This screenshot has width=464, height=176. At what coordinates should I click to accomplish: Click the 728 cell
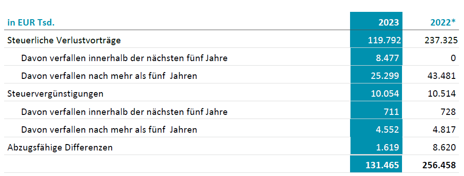pos(449,112)
